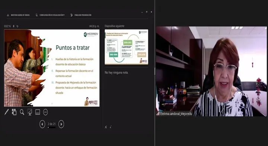The width and height of the screenshot is (268, 146).
Task: Toggle black screen presentation icon
Action: tap(30, 112)
